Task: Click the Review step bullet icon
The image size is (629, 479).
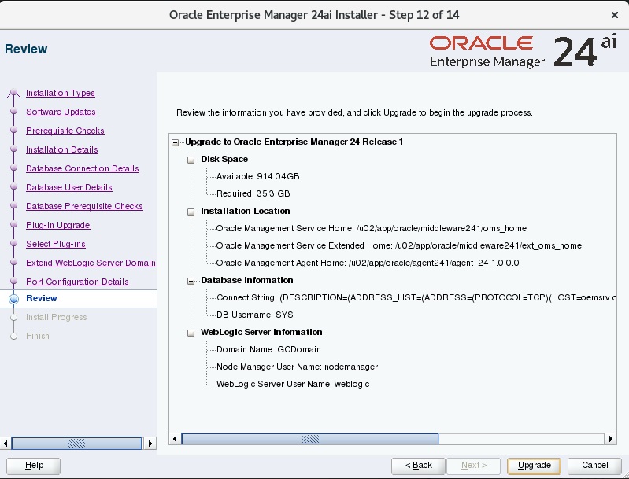Action: [x=13, y=299]
